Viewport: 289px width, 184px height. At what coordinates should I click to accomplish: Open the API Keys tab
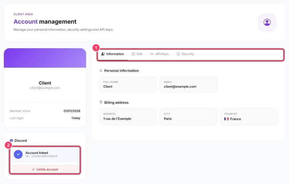click(x=159, y=54)
